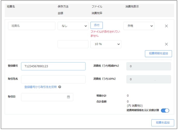Remove the expense row with the top X icon
Screen dimensions: 178x130
click(166, 26)
